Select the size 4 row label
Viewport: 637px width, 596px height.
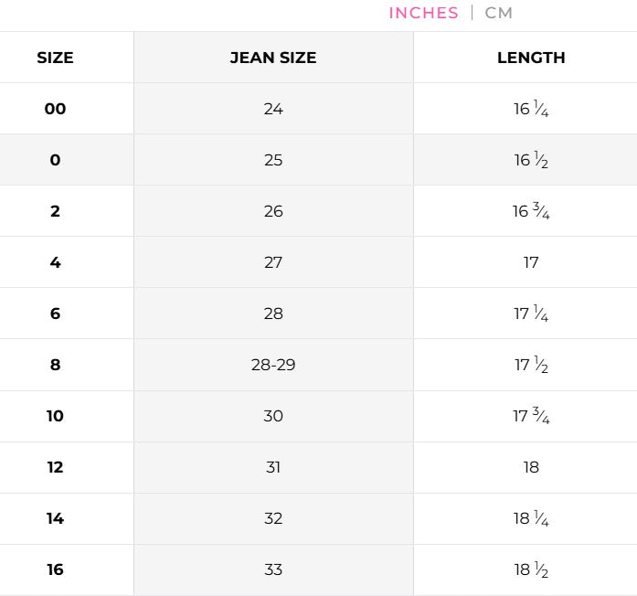[55, 262]
